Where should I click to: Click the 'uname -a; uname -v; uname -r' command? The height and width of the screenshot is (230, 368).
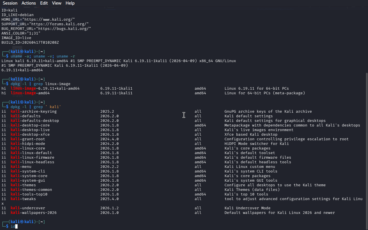pyautogui.click(x=43, y=56)
